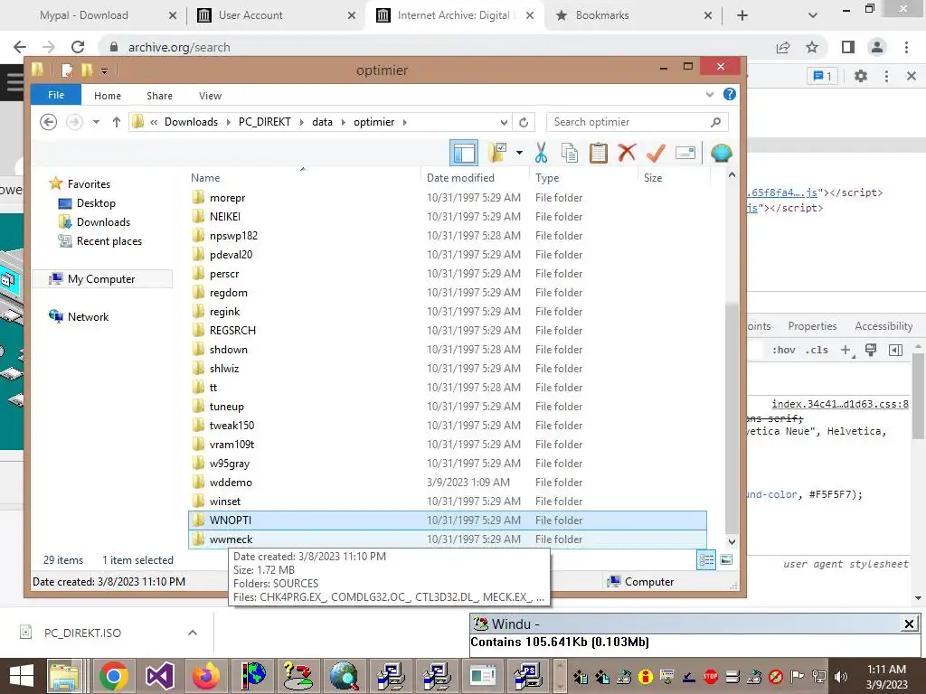Go up one folder level
The width and height of the screenshot is (926, 694).
click(117, 122)
